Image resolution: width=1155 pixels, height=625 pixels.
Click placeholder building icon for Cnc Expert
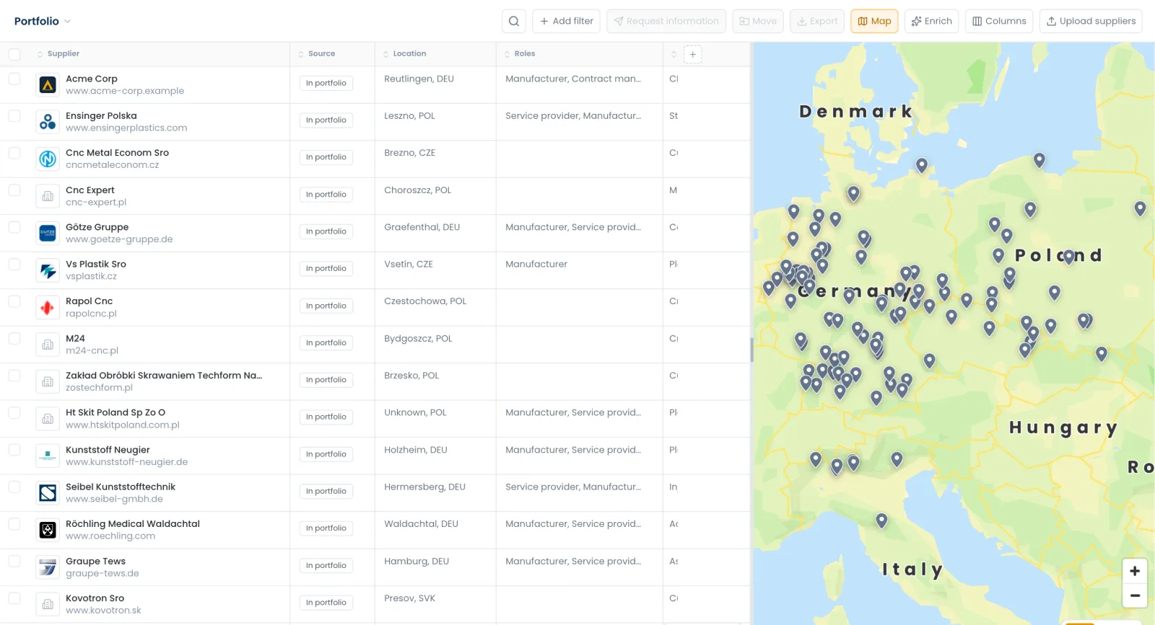point(48,196)
